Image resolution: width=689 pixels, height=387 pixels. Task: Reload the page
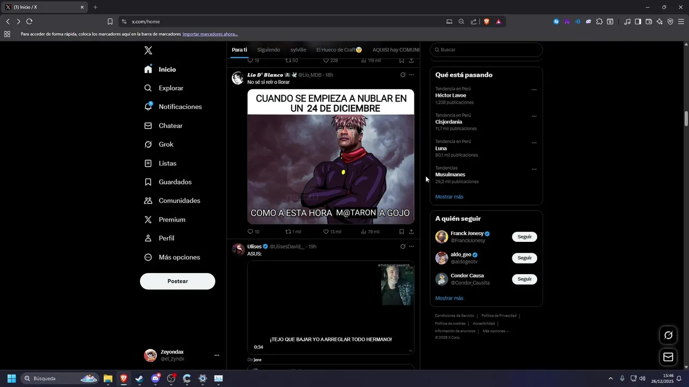tap(29, 21)
